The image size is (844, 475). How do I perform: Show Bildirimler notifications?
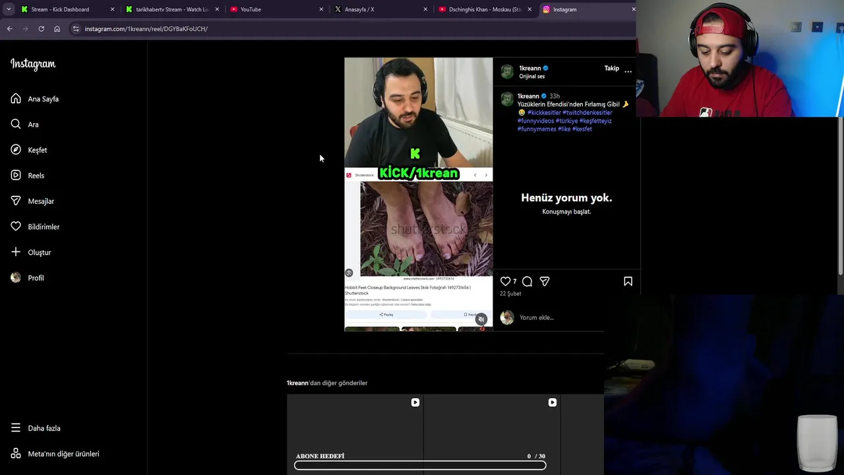(35, 226)
